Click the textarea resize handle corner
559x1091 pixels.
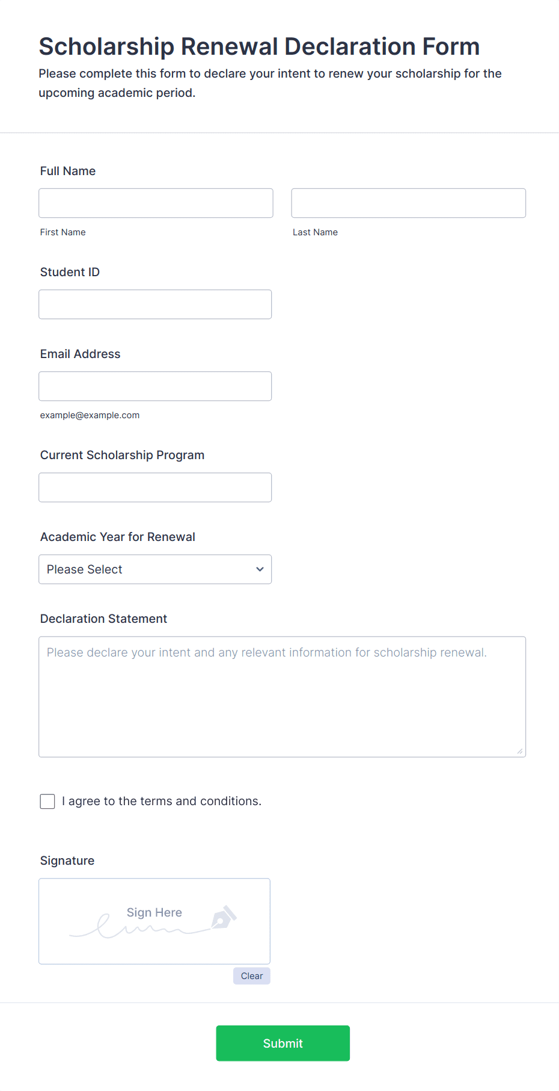click(520, 751)
